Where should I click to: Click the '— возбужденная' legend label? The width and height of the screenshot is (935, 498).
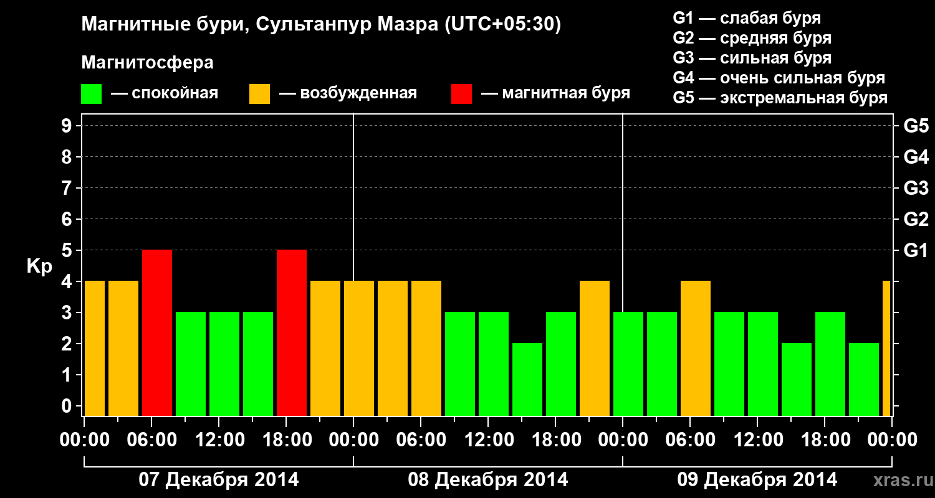pyautogui.click(x=348, y=94)
